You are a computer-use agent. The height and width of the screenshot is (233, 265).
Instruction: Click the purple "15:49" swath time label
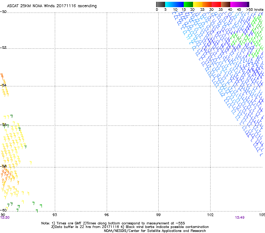240,218
